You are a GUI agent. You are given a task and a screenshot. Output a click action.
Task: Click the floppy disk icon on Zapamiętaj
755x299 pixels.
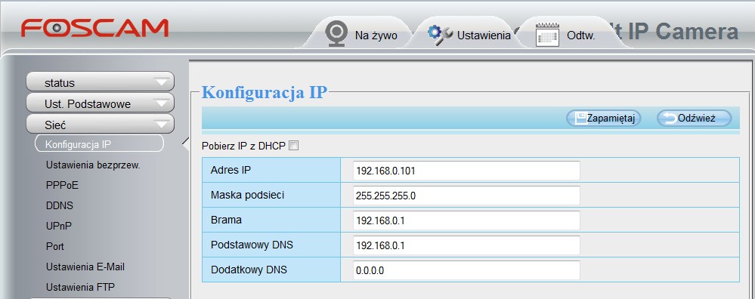580,118
